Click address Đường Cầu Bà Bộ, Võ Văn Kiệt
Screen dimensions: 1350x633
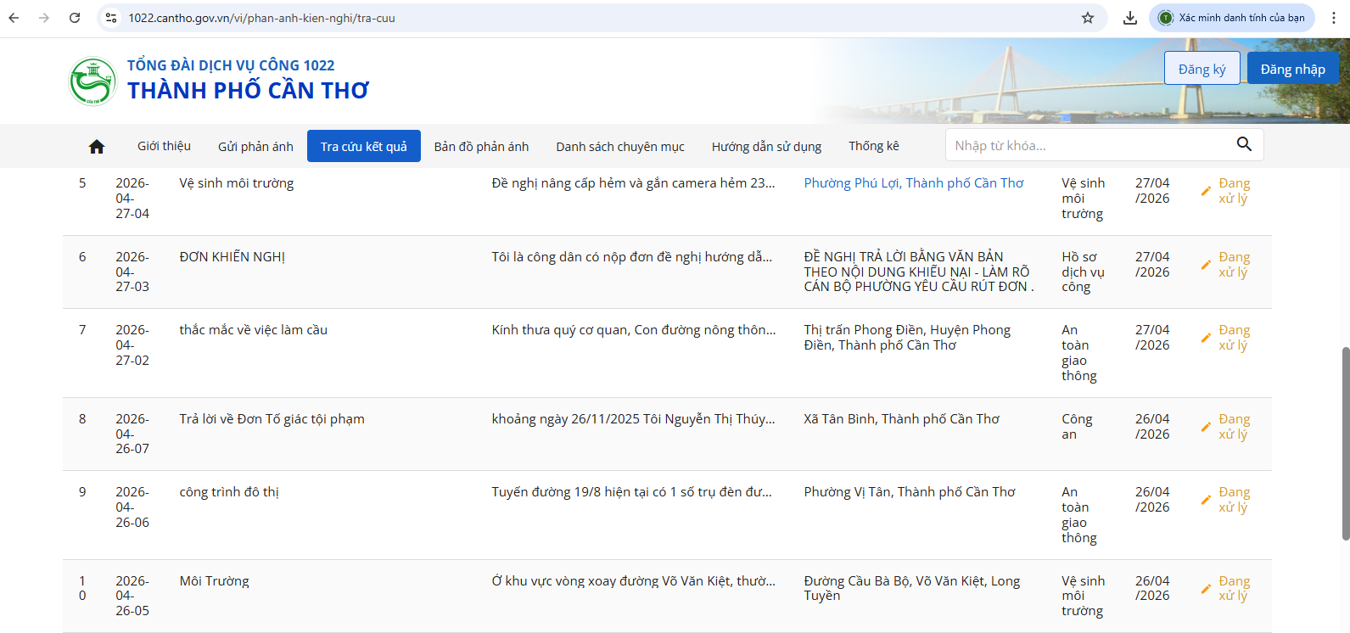tap(912, 588)
